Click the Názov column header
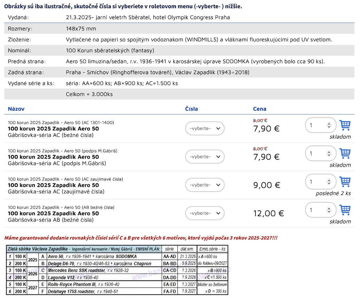 [x=16, y=109]
